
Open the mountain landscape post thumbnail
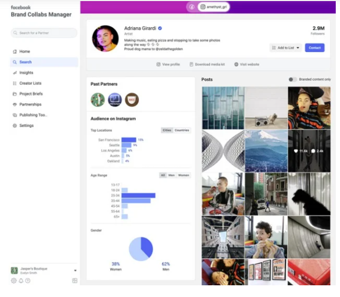(x=266, y=151)
